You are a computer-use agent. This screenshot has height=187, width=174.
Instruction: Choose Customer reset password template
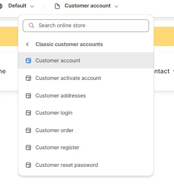pyautogui.click(x=86, y=165)
